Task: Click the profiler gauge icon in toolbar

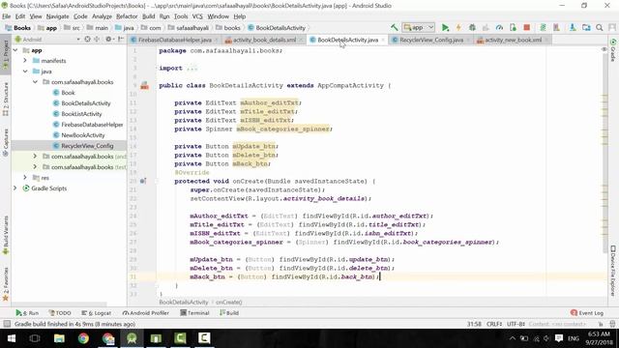Action: click(499, 28)
